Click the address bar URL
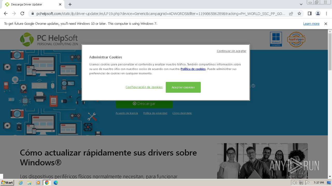This screenshot has width=332, height=186. pyautogui.click(x=161, y=13)
